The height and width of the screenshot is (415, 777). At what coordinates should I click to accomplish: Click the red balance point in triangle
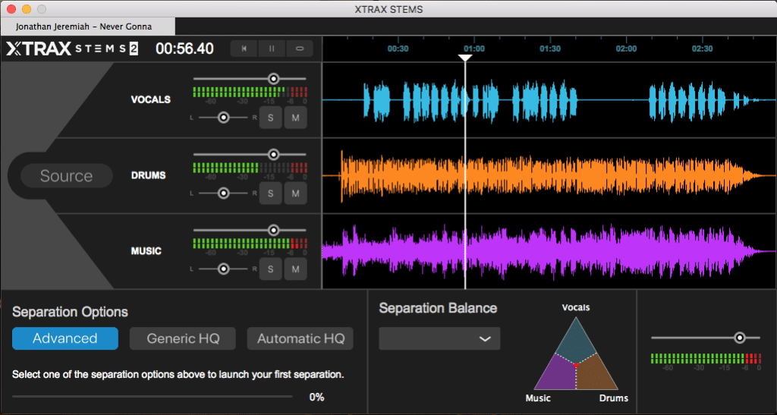pyautogui.click(x=576, y=365)
